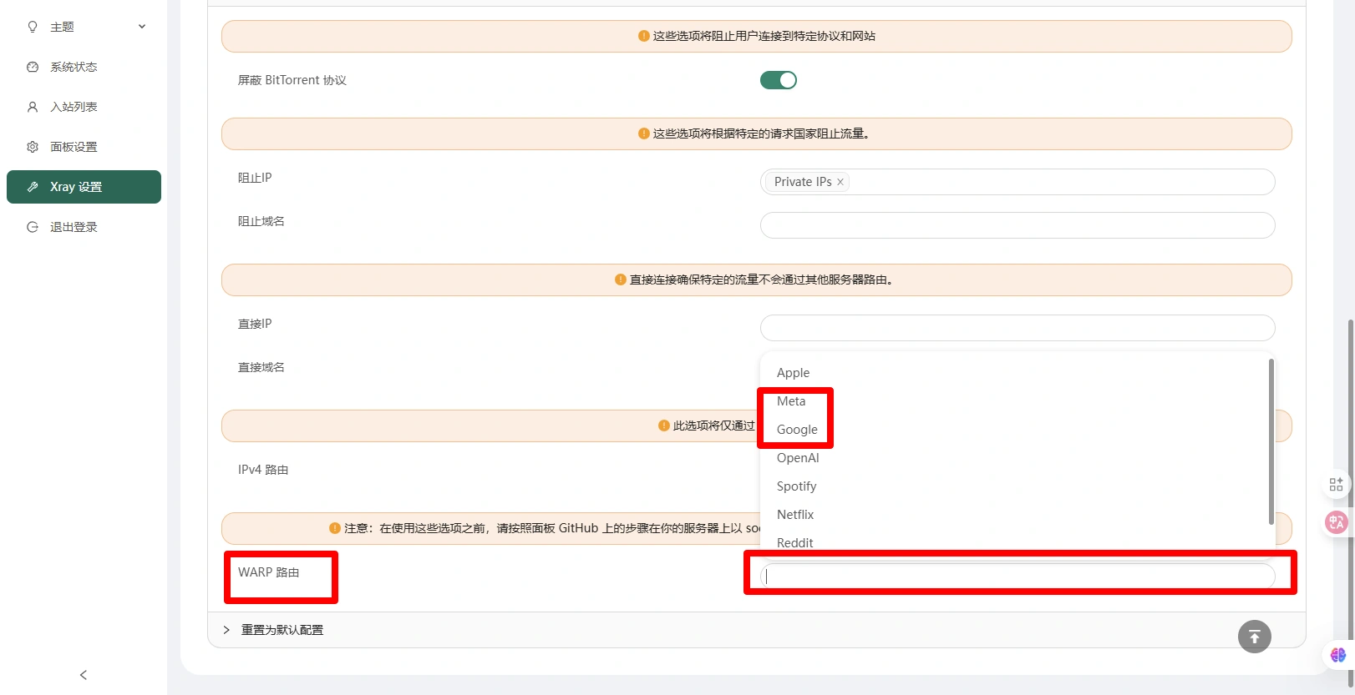
Task: Click the 面板设置 gear icon
Action: click(x=33, y=147)
